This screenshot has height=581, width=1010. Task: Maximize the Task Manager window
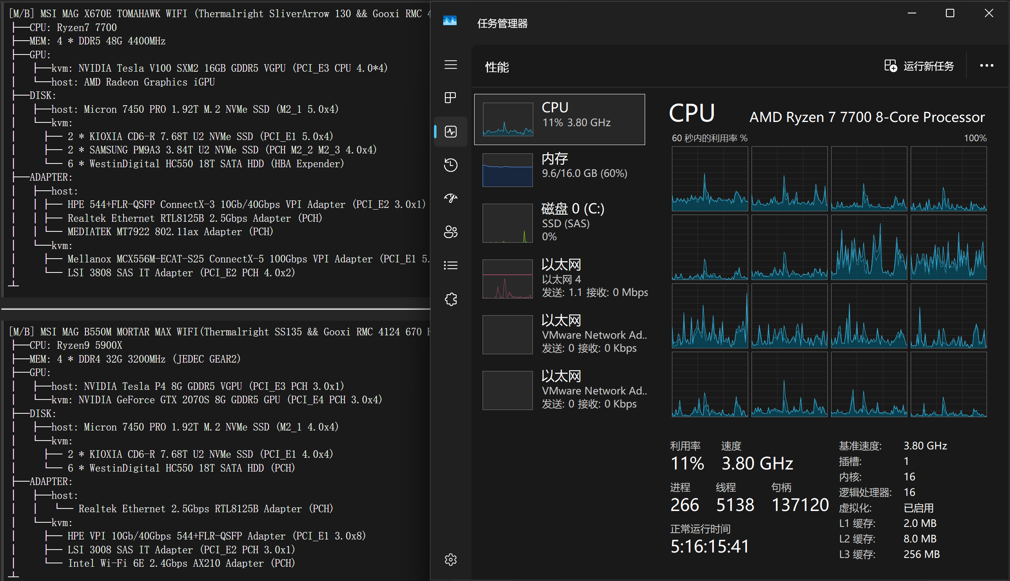click(x=950, y=13)
